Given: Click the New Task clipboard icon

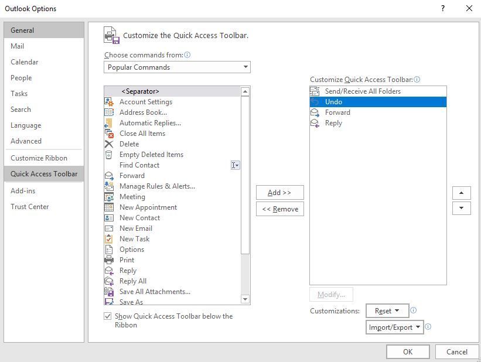Looking at the screenshot, I should point(108,239).
